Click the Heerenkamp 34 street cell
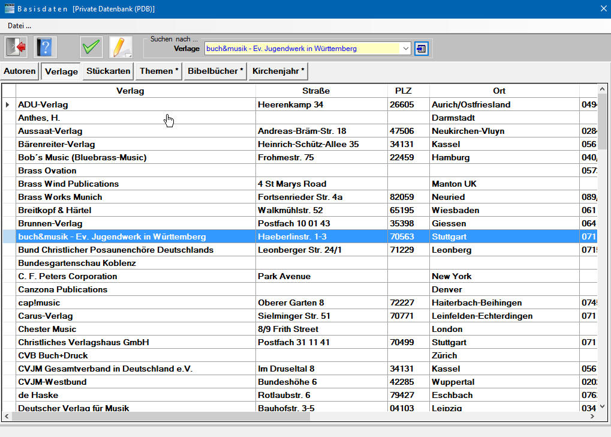Image resolution: width=611 pixels, height=437 pixels. (321, 104)
